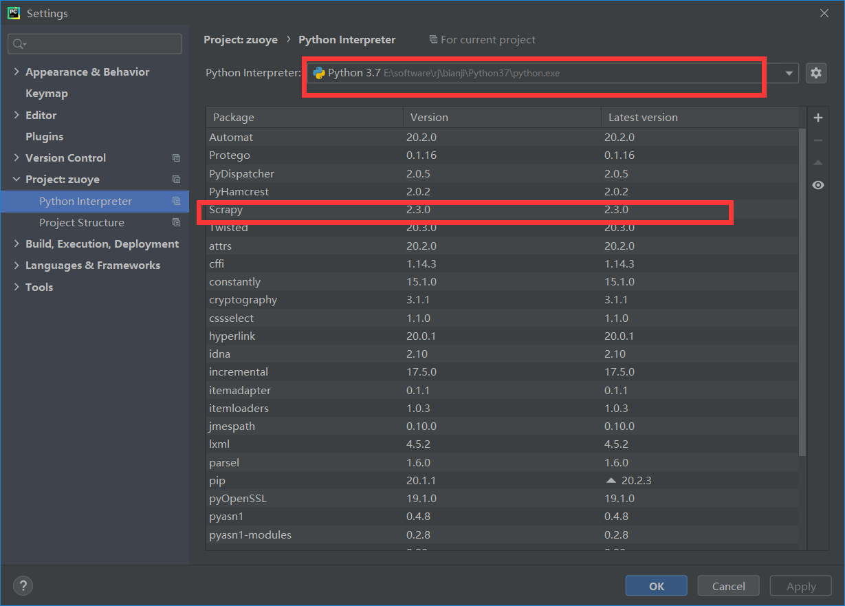Viewport: 845px width, 606px height.
Task: Expand Languages & Frameworks section
Action: tap(17, 265)
